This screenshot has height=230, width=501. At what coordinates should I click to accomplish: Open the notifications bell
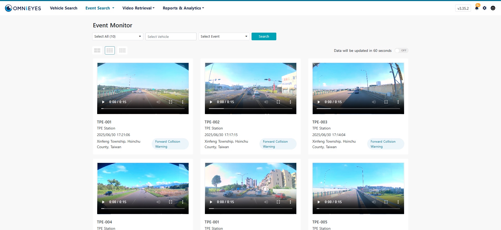point(477,8)
